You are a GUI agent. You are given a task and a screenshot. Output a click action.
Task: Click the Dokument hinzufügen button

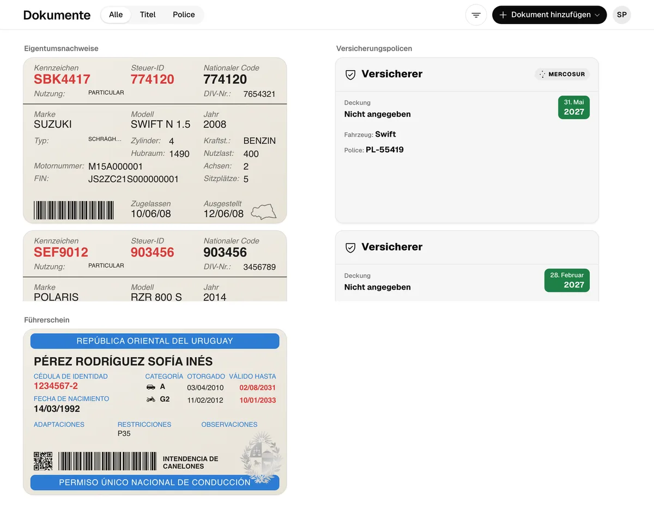pos(549,15)
